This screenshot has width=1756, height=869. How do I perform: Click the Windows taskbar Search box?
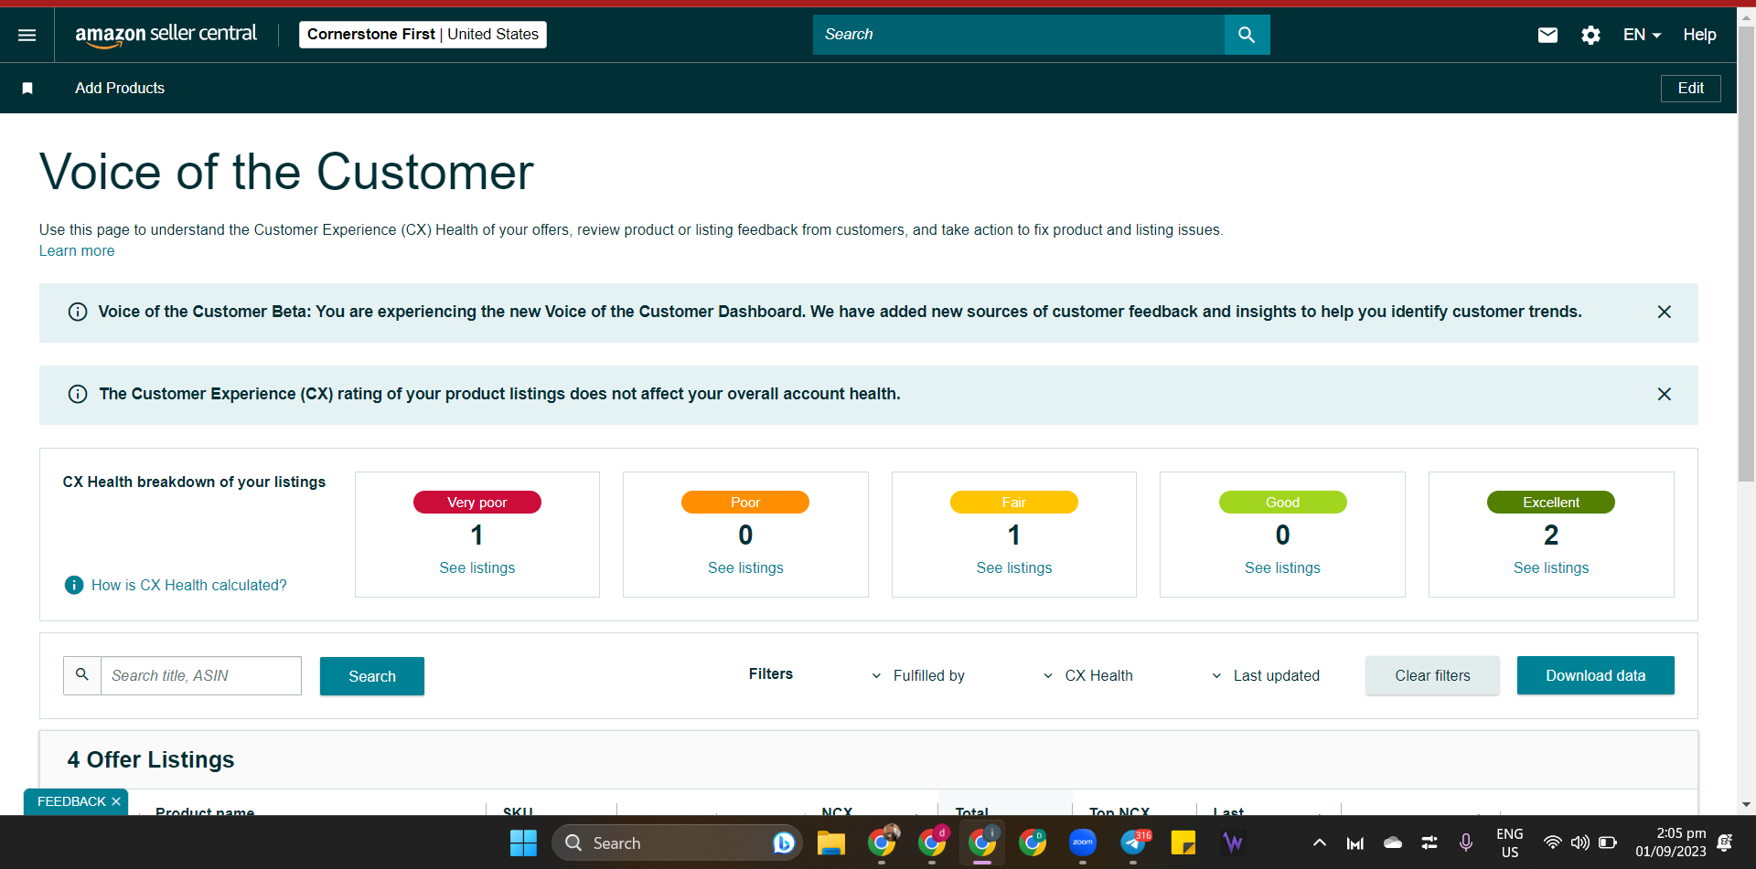pyautogui.click(x=677, y=843)
